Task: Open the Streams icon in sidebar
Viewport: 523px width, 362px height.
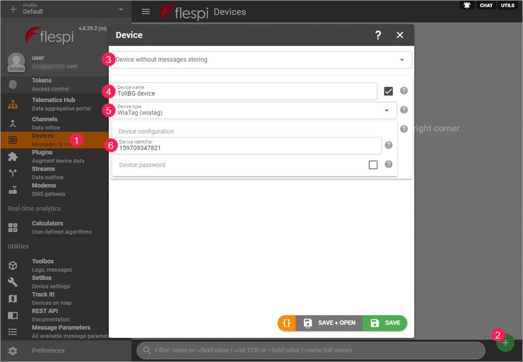Action: 13,173
